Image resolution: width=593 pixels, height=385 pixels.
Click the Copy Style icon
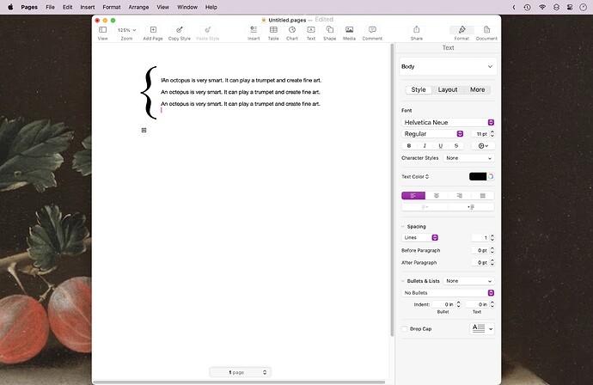[x=180, y=30]
